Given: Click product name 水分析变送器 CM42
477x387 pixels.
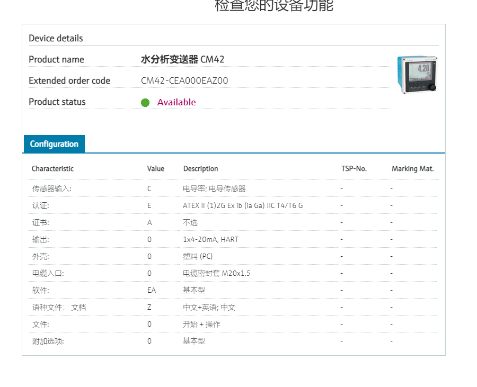Looking at the screenshot, I should 182,59.
